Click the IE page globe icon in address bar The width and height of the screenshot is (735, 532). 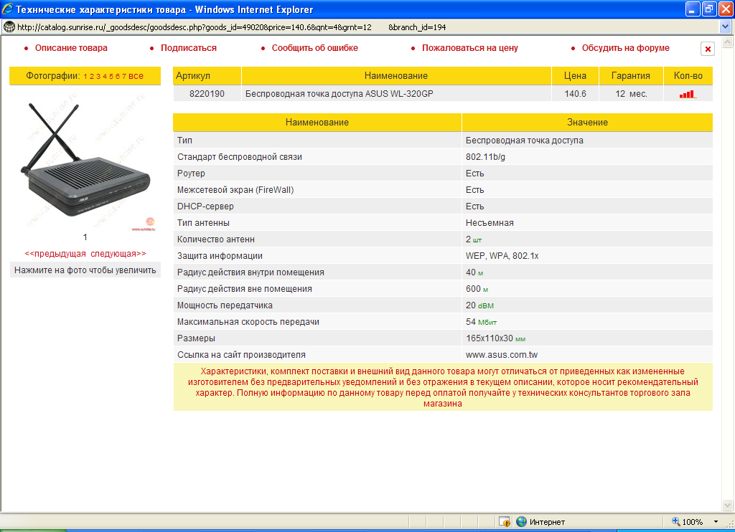click(x=9, y=27)
